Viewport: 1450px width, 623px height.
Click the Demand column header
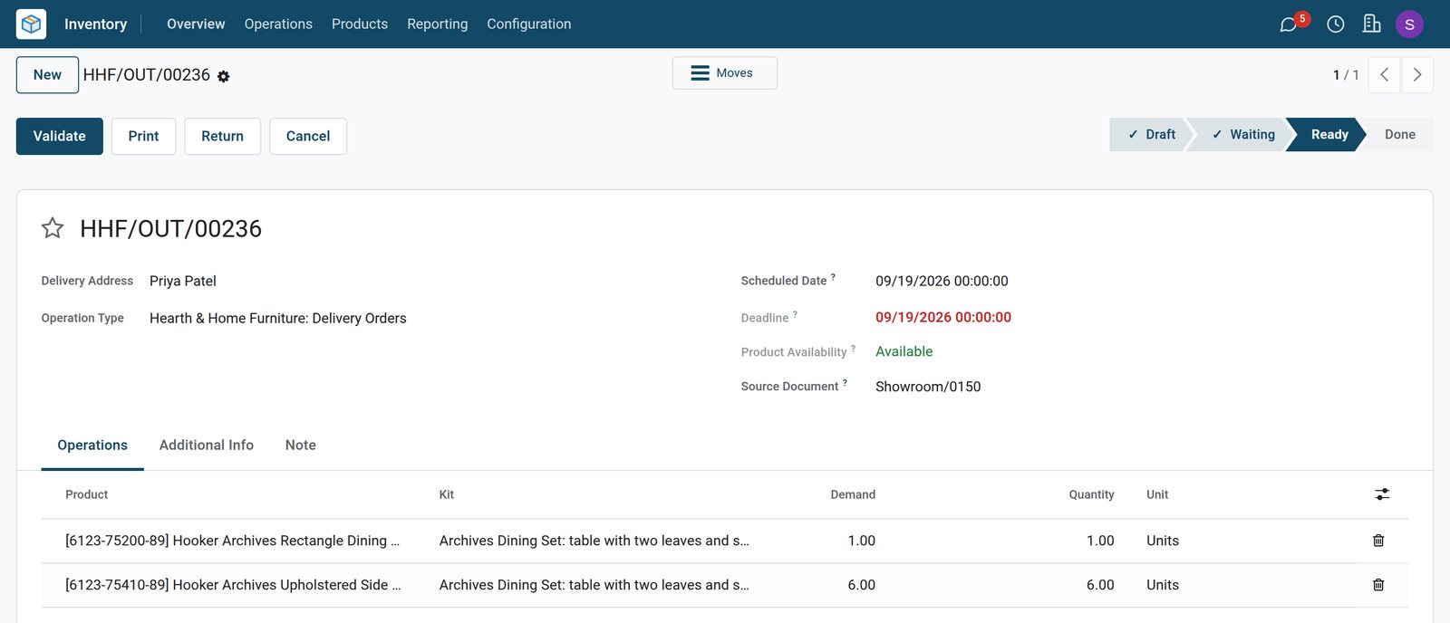[x=853, y=494]
